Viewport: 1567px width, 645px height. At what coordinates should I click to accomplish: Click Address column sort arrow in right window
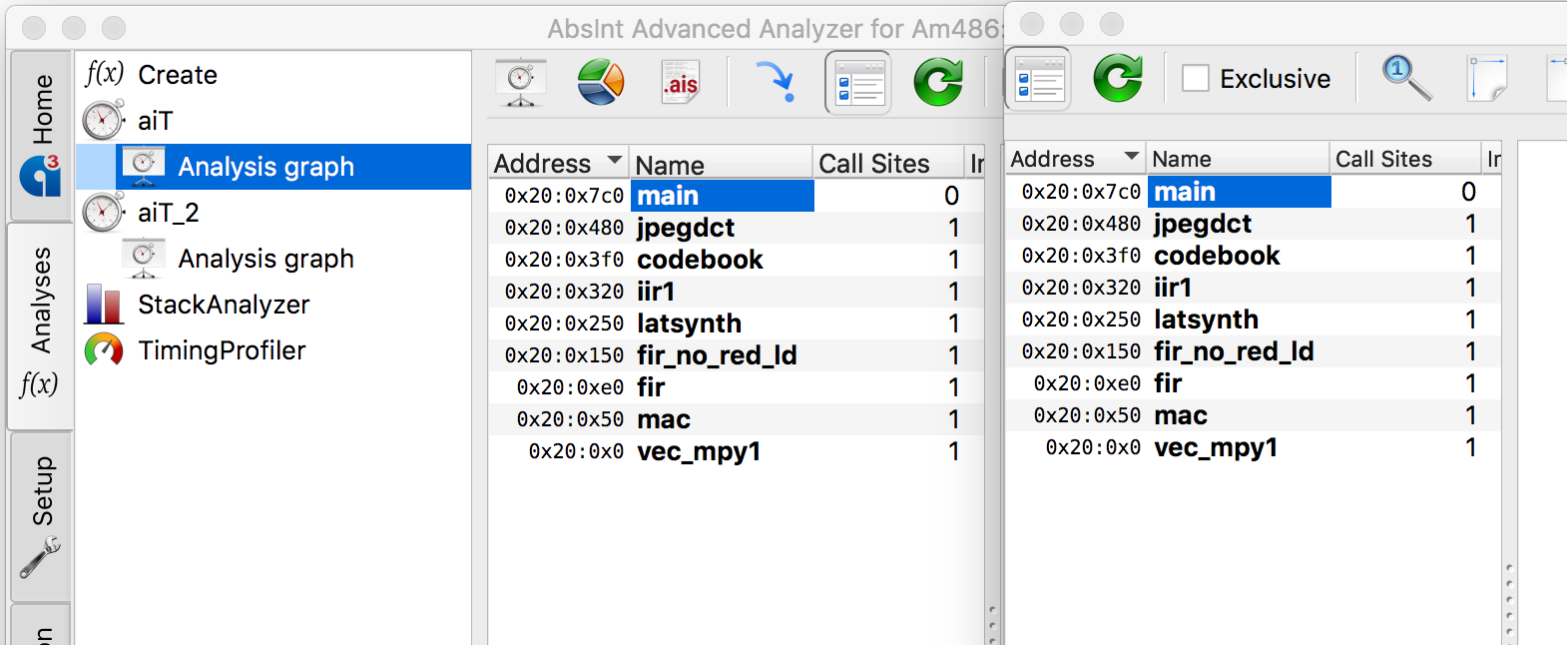(1131, 157)
